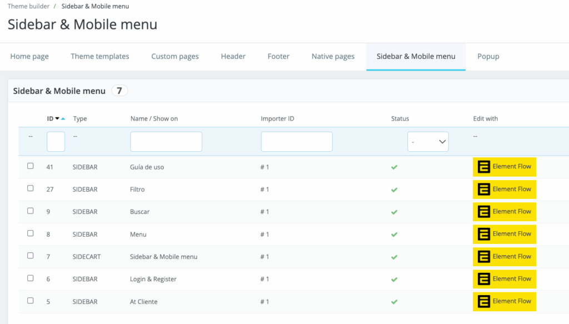This screenshot has width=569, height=324.
Task: Click the status checkmark for Login & Register
Action: 394,280
